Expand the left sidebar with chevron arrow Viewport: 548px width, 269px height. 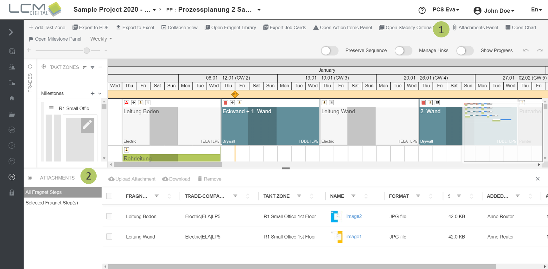[x=11, y=32]
